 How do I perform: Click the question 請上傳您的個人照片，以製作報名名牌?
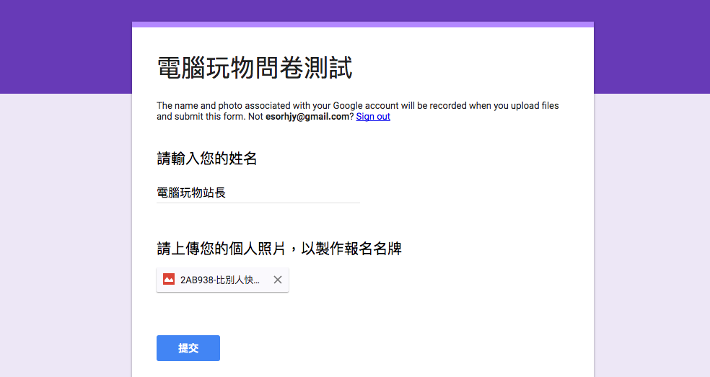click(x=279, y=249)
